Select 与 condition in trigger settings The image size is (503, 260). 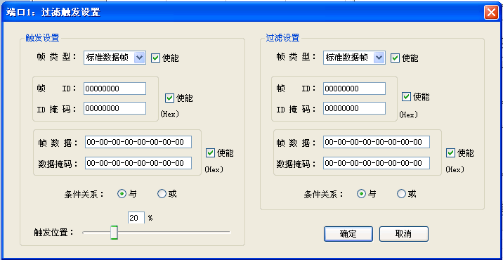pyautogui.click(x=122, y=194)
